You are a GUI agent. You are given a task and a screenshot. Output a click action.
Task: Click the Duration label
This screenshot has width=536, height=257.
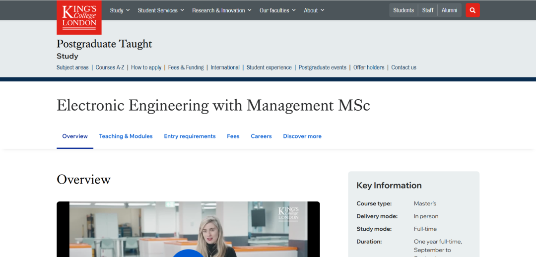369,241
